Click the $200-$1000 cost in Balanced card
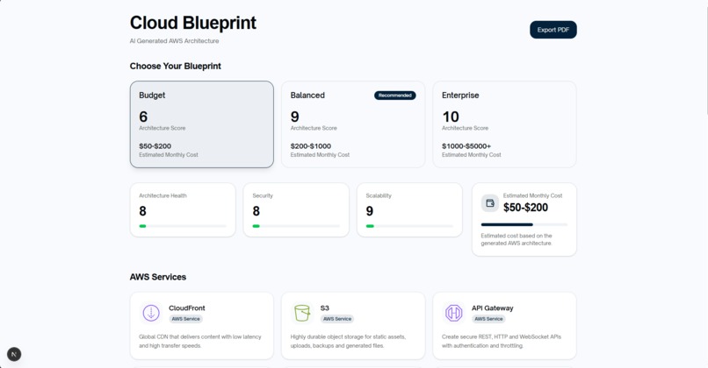The width and height of the screenshot is (708, 368). click(x=311, y=146)
